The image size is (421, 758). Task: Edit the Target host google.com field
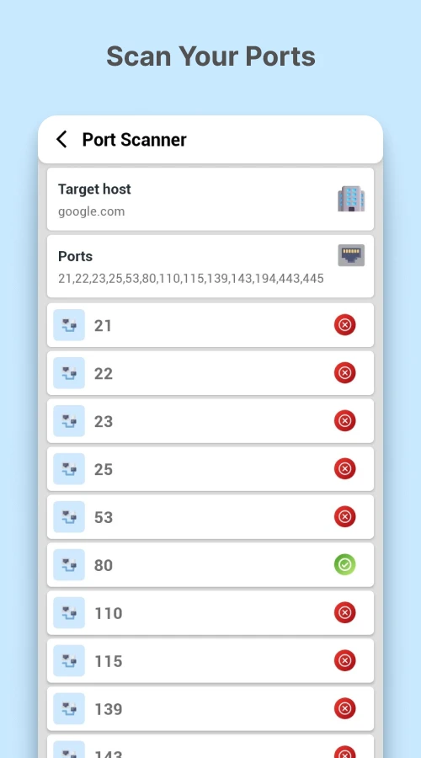click(210, 199)
